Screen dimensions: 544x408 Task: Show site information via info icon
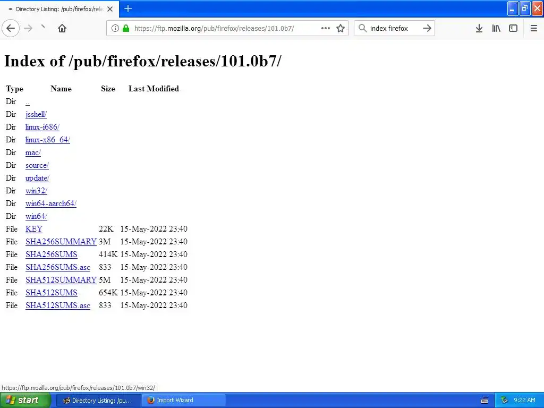point(115,28)
